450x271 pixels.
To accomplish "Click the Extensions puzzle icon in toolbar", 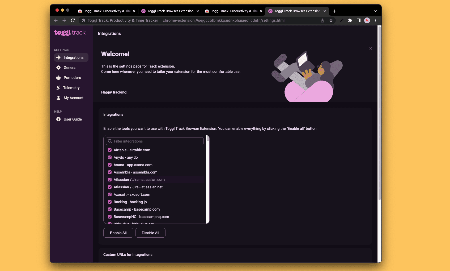I will click(350, 20).
